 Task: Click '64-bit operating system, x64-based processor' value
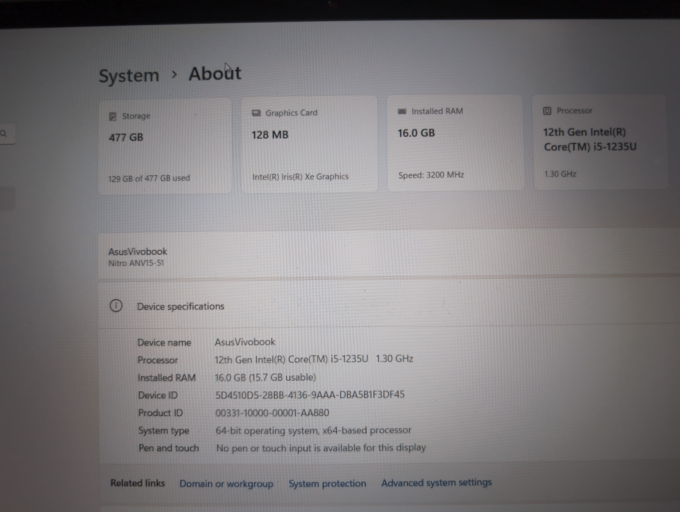(313, 430)
